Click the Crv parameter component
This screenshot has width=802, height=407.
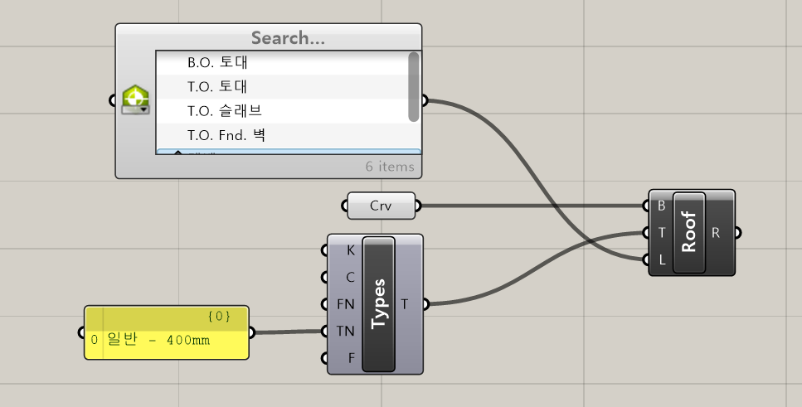click(381, 206)
